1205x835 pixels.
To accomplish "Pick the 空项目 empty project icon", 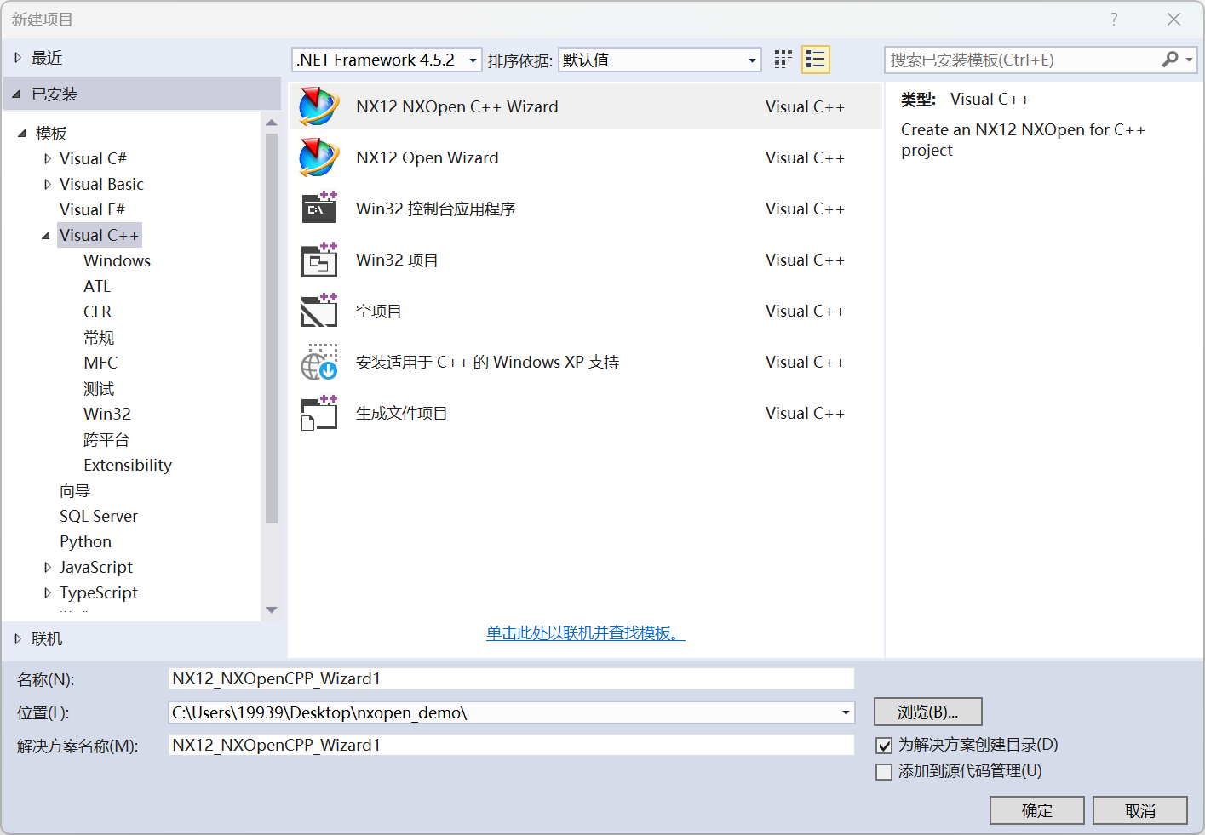I will (319, 311).
